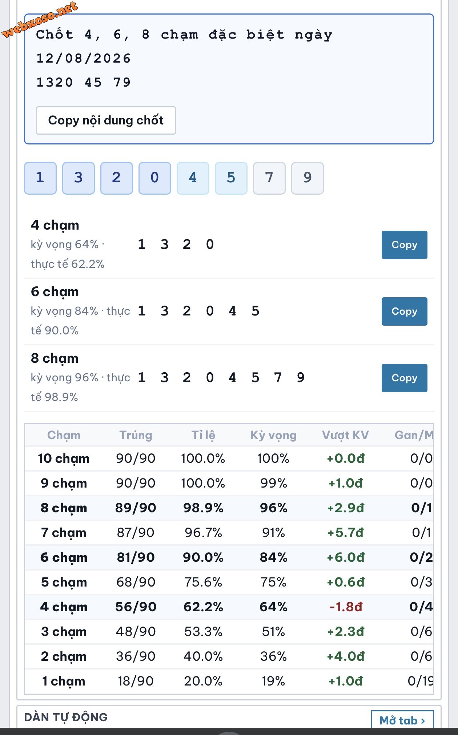This screenshot has width=458, height=735.
Task: Open Mở tab link
Action: [402, 720]
